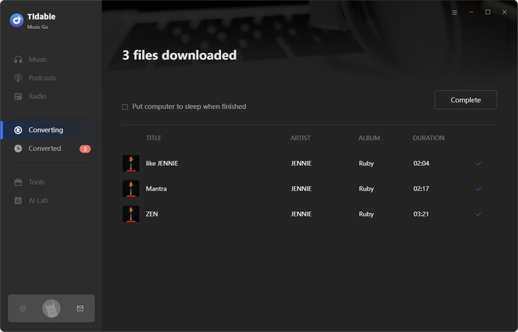The image size is (518, 332).
Task: Click JENNIE artist in the Mantra row
Action: click(x=301, y=189)
